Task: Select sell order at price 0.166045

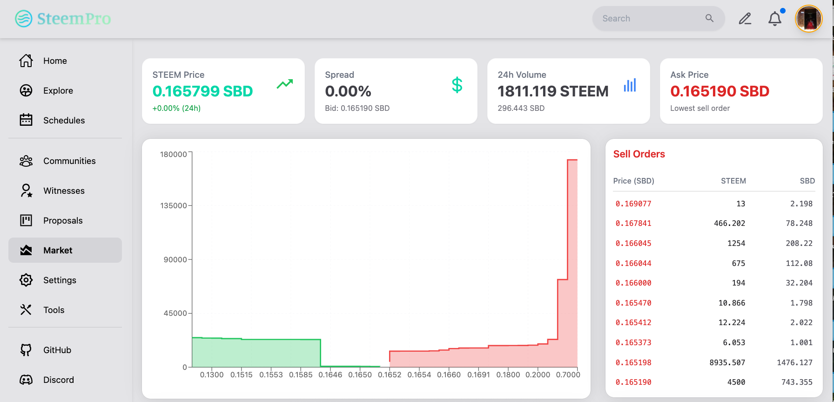Action: 714,243
